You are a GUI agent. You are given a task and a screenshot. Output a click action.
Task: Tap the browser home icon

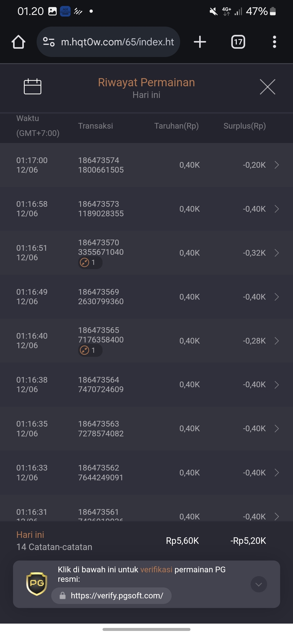pyautogui.click(x=18, y=42)
